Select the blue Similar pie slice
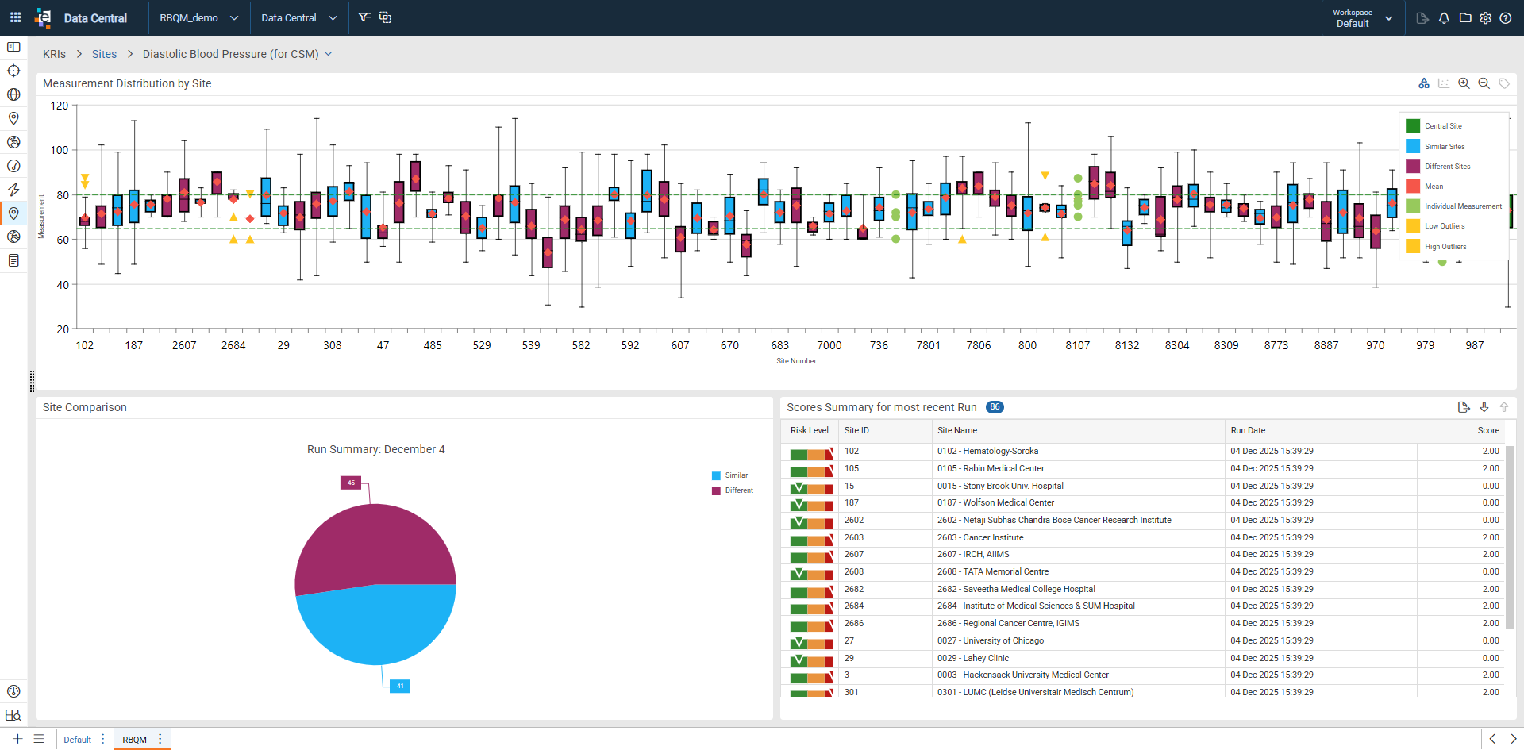Image resolution: width=1524 pixels, height=750 pixels. pyautogui.click(x=377, y=627)
